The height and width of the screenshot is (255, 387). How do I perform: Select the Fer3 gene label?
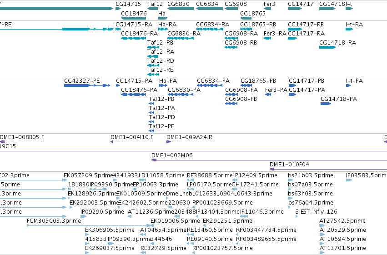point(269,4)
